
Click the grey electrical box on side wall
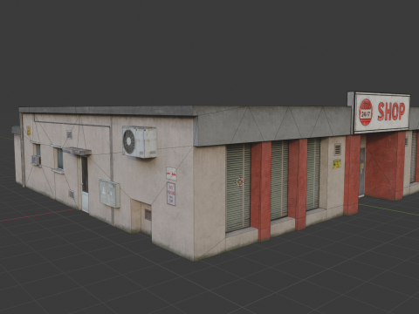point(110,194)
